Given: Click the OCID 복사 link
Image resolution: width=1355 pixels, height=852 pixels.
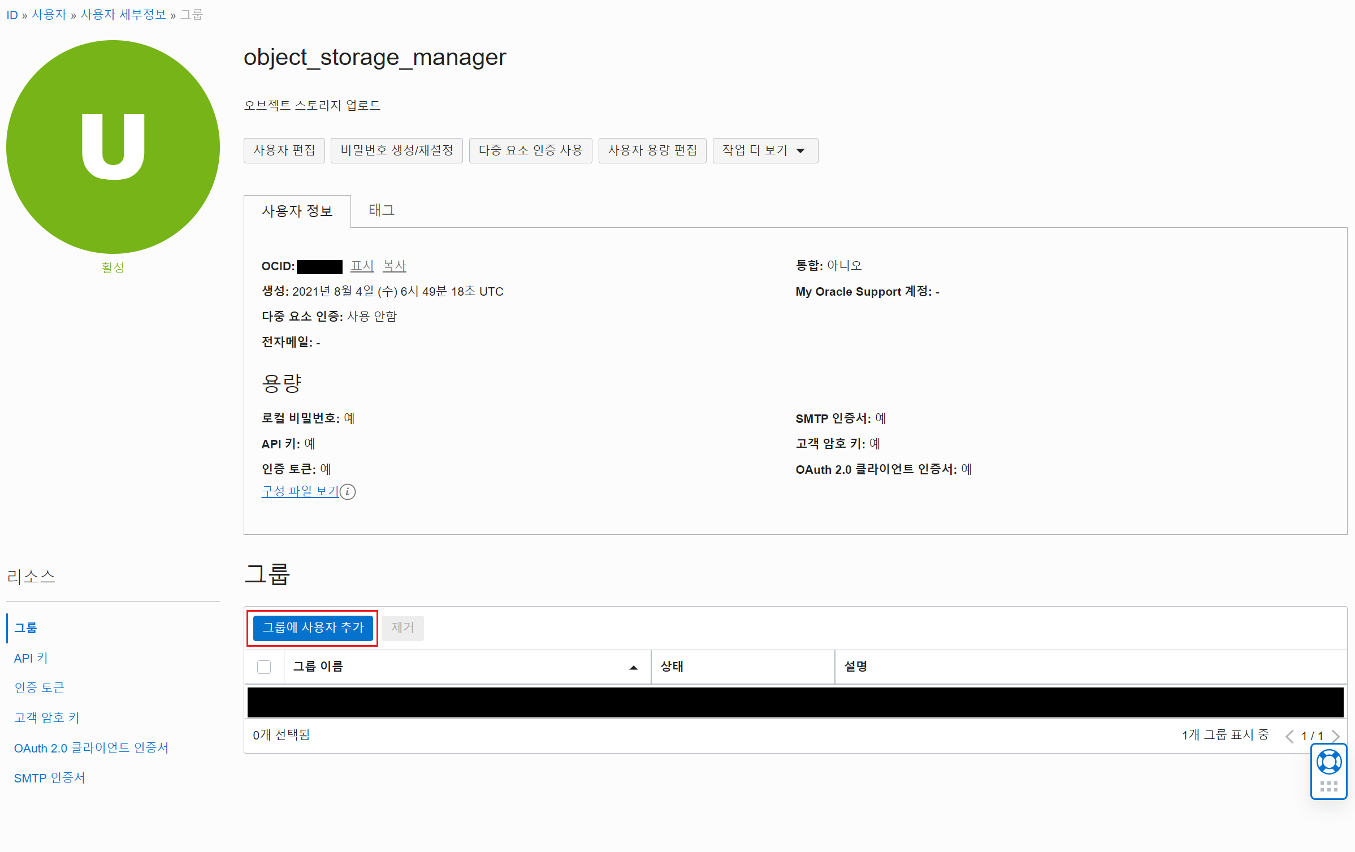Looking at the screenshot, I should (x=394, y=266).
